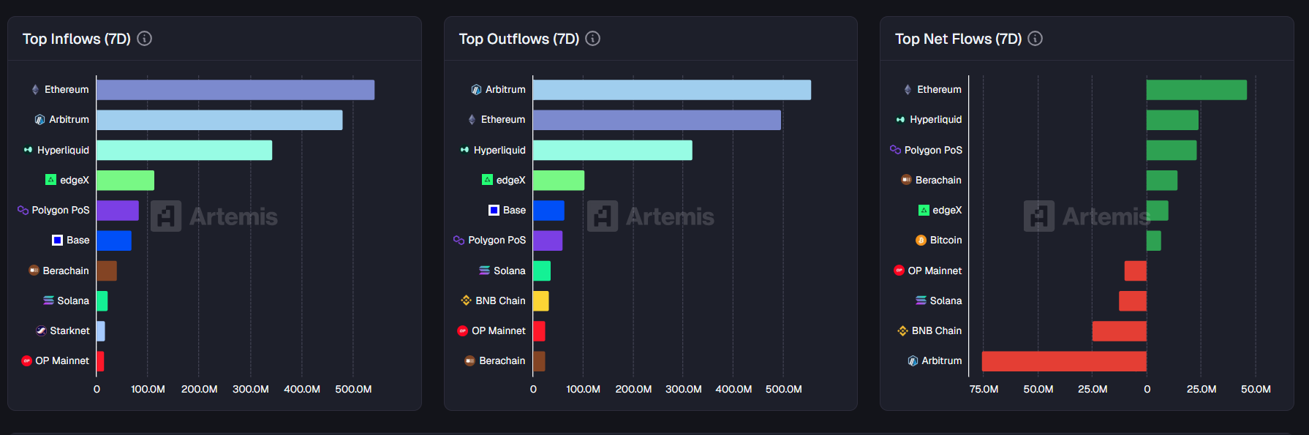
Task: Click the Ethereum bar in Top Inflows
Action: click(x=235, y=90)
